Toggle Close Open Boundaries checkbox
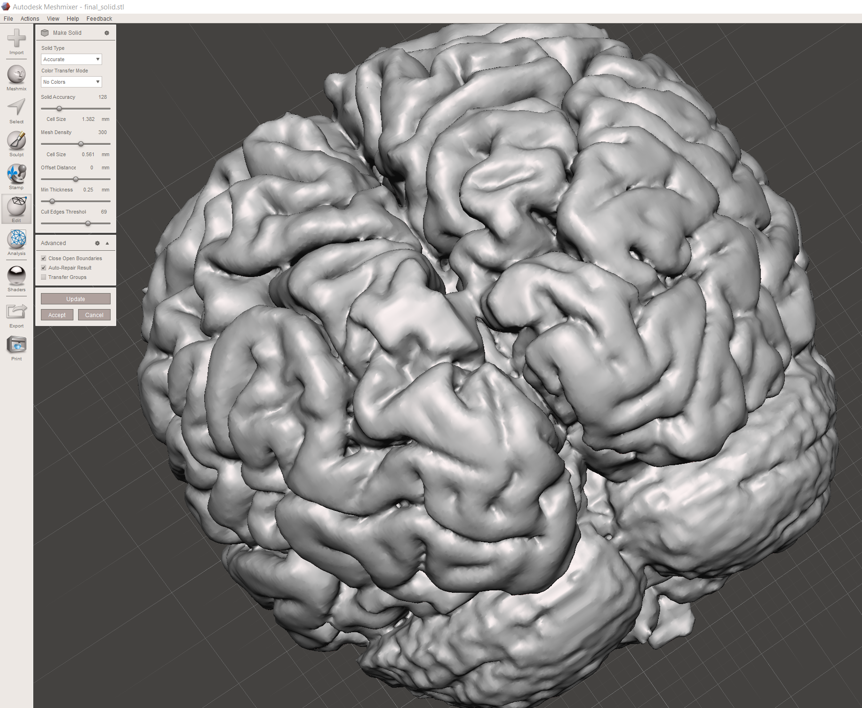The image size is (862, 708). point(44,258)
